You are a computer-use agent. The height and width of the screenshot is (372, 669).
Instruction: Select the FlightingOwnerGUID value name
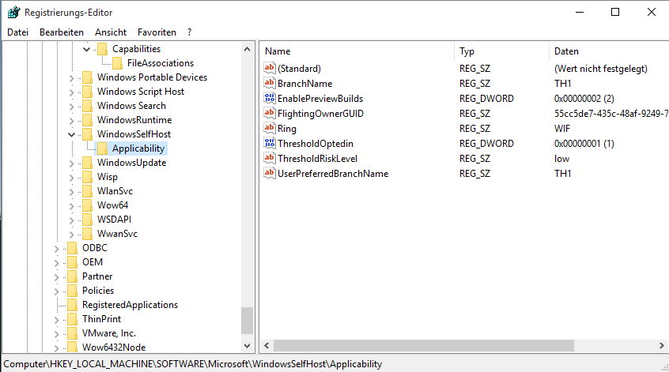[x=320, y=114]
